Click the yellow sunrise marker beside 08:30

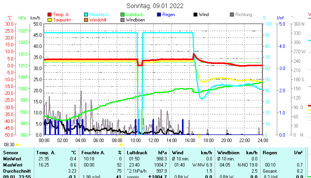click(x=17, y=145)
